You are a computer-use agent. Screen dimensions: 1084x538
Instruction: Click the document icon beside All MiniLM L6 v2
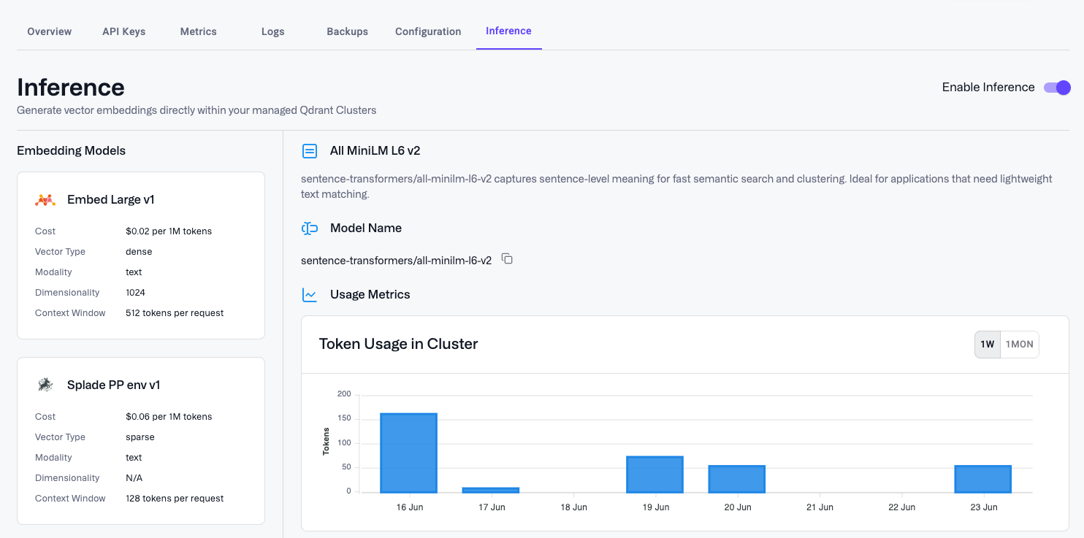(310, 150)
